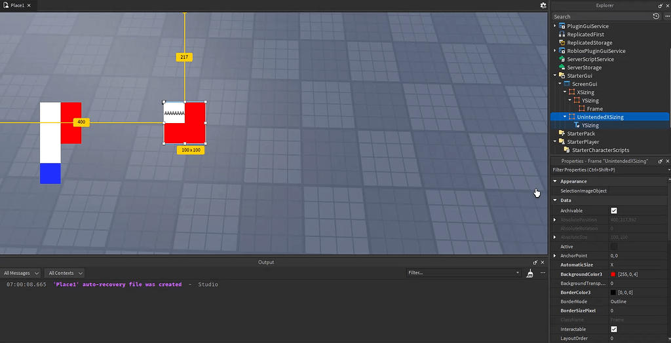Open the Output panel three-dot menu
Viewport: 671px width, 343px height.
(543, 273)
